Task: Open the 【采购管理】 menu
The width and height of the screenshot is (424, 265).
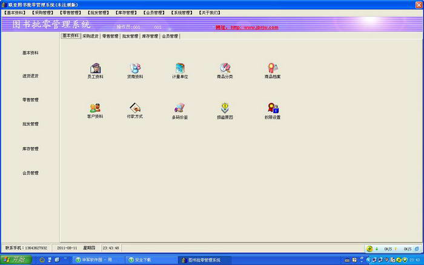Action: tap(42, 13)
